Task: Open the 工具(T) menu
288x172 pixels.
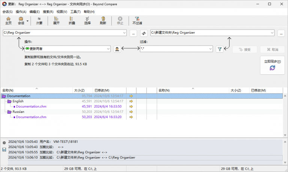Action: [x=75, y=12]
